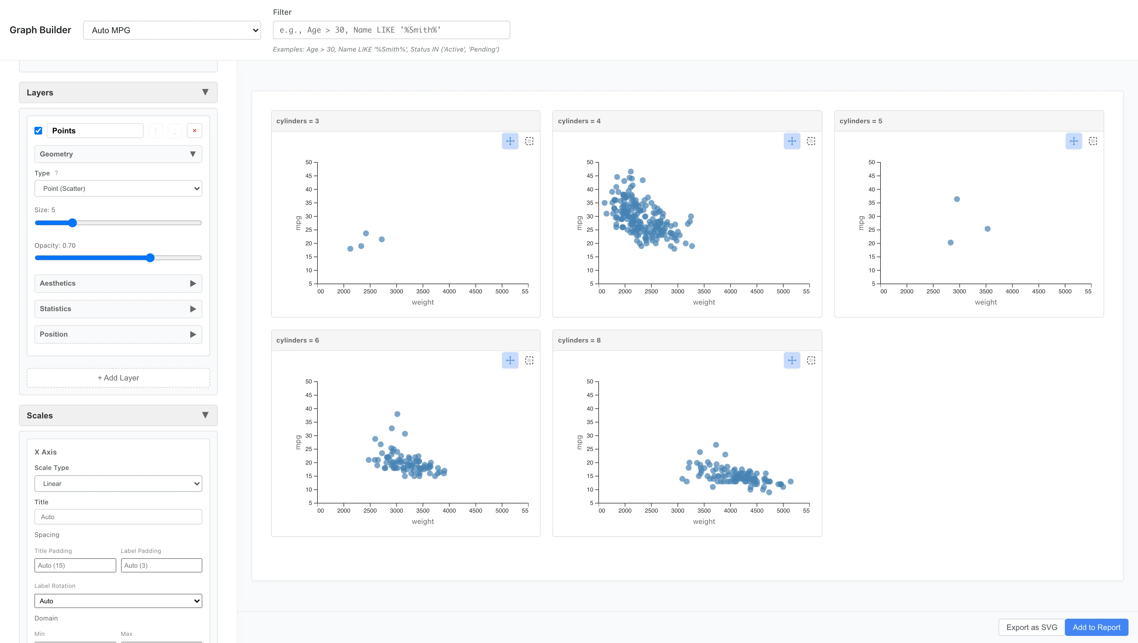Viewport: 1138px width, 643px height.
Task: Open the Auto MPG dataset dropdown
Action: point(171,30)
